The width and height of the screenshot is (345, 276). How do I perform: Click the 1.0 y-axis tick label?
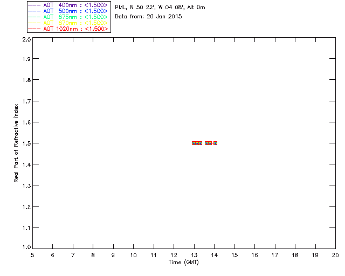[x=26, y=247]
